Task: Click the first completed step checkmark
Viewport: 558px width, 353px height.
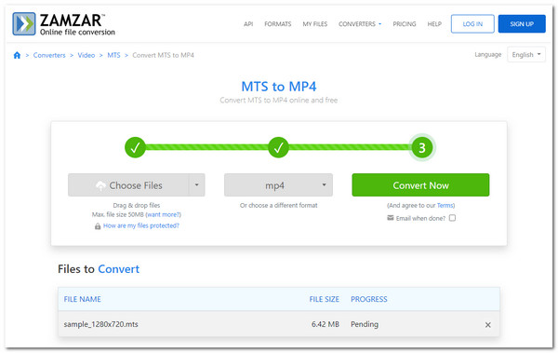Action: (x=135, y=147)
